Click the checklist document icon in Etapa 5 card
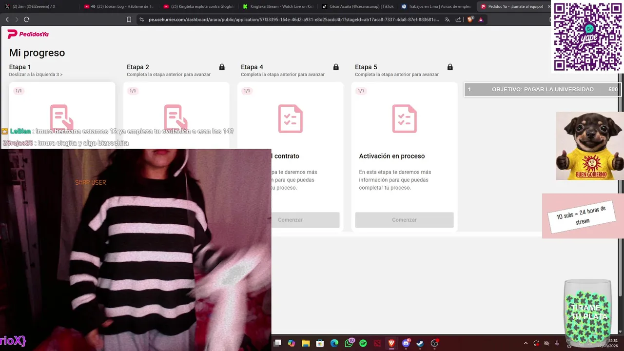Screen dimensions: 624x351 point(404,118)
